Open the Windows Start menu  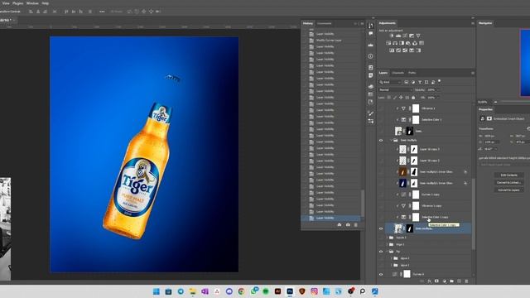pos(157,291)
